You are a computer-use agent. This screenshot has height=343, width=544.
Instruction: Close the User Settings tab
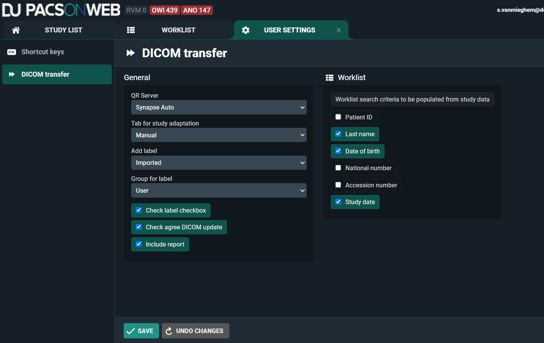339,30
